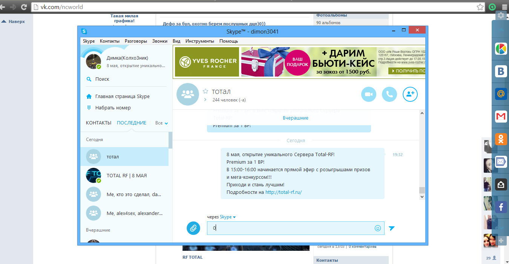Open the Odnoklassniki sidebar icon
509x264 pixels.
[x=501, y=139]
